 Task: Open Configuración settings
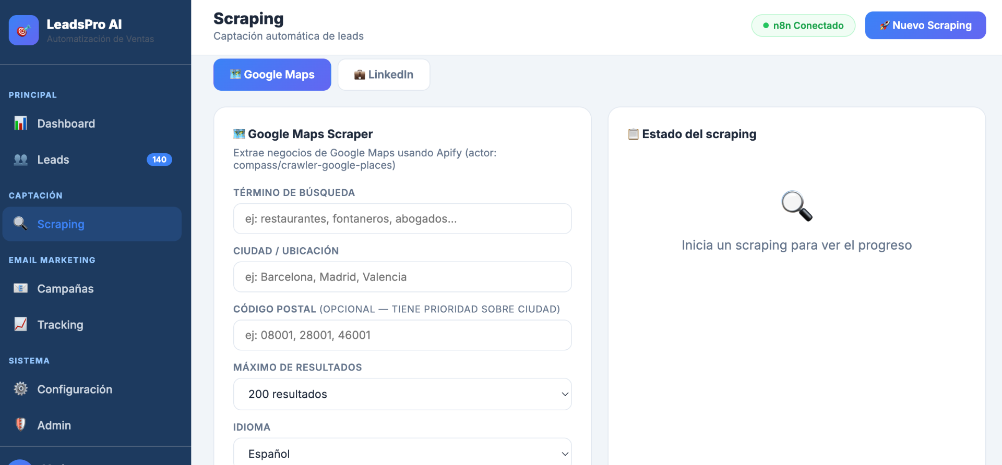coord(92,389)
